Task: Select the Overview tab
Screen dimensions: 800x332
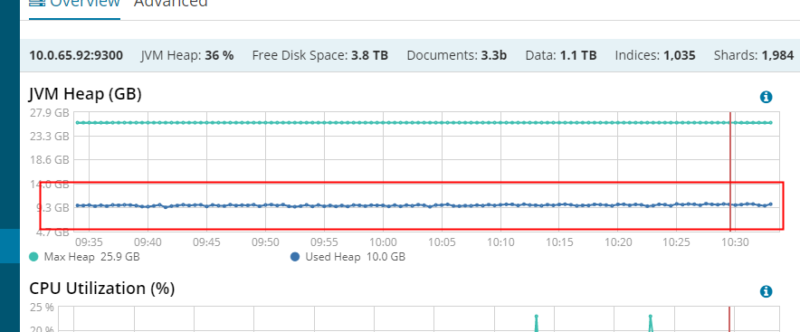Action: (74, 5)
